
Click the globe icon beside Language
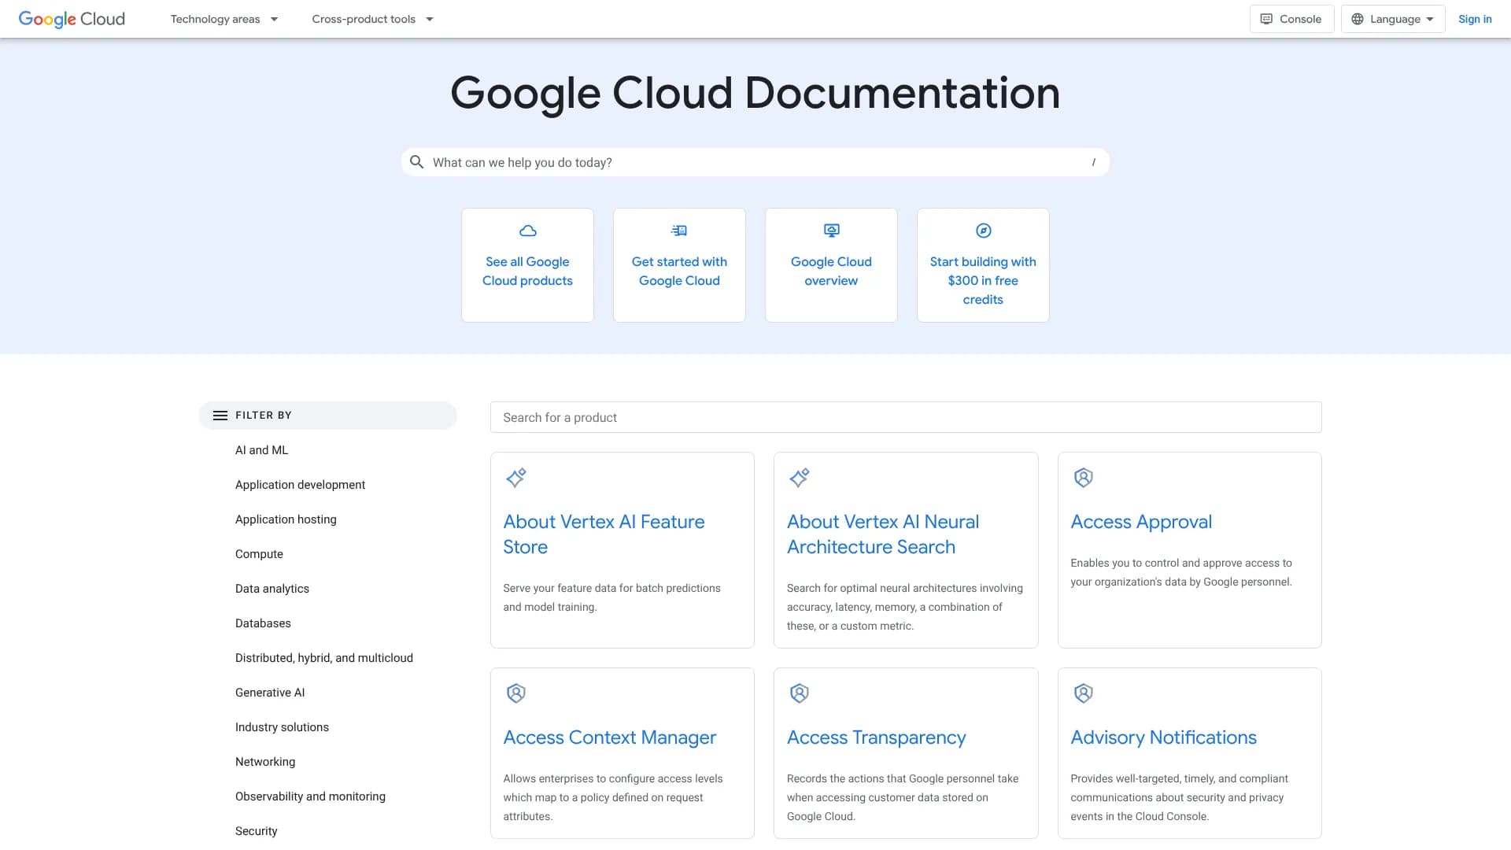click(1358, 19)
